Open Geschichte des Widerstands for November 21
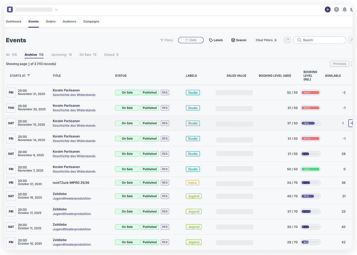357x255 pixels. 74,95
